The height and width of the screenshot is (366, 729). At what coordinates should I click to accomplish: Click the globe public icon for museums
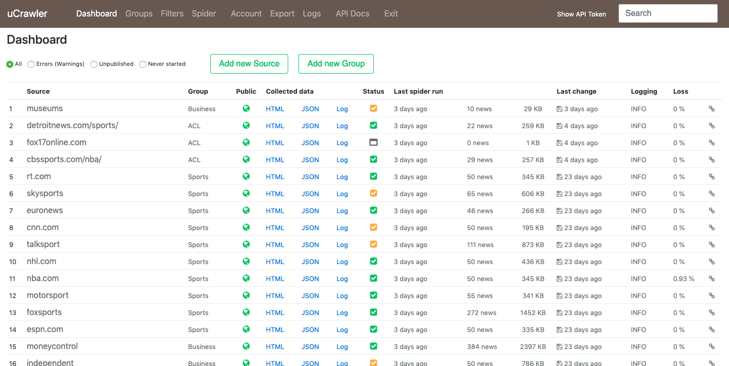click(246, 109)
